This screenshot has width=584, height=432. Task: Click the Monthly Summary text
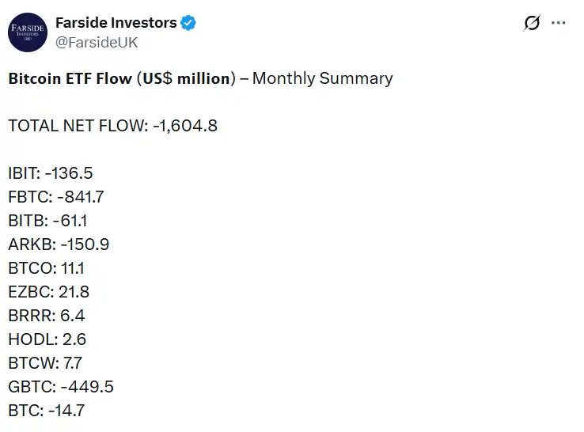(322, 78)
